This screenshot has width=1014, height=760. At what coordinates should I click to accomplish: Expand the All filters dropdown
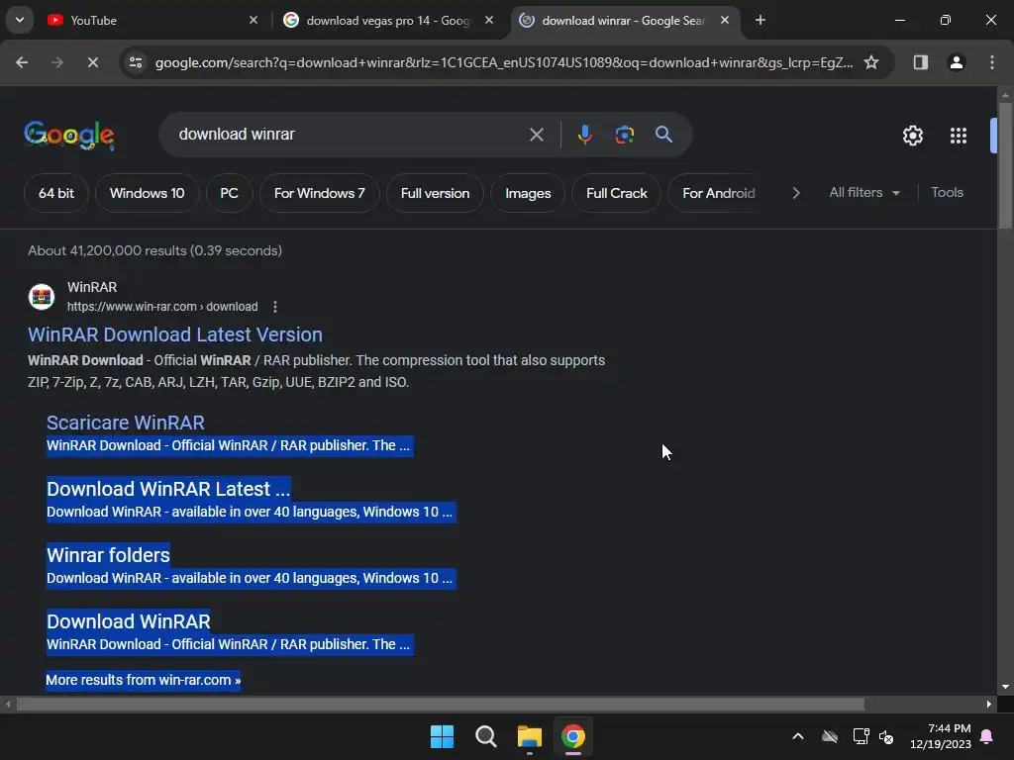point(863,193)
